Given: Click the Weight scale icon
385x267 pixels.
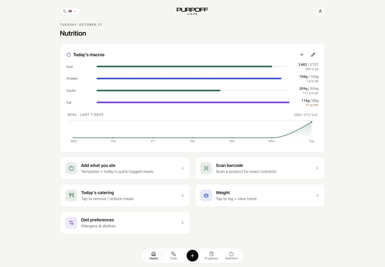Looking at the screenshot, I should point(206,195).
